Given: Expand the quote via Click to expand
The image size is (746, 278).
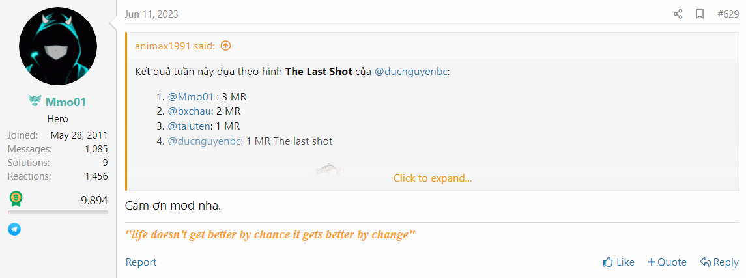Looking at the screenshot, I should pos(433,178).
